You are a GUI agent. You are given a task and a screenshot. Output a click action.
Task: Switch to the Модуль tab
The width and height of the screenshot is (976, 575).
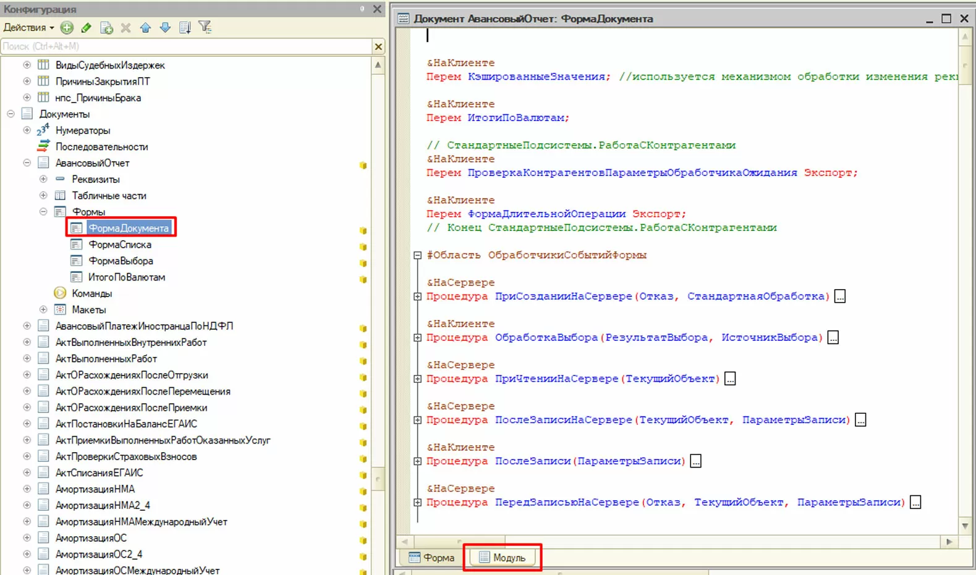point(503,558)
